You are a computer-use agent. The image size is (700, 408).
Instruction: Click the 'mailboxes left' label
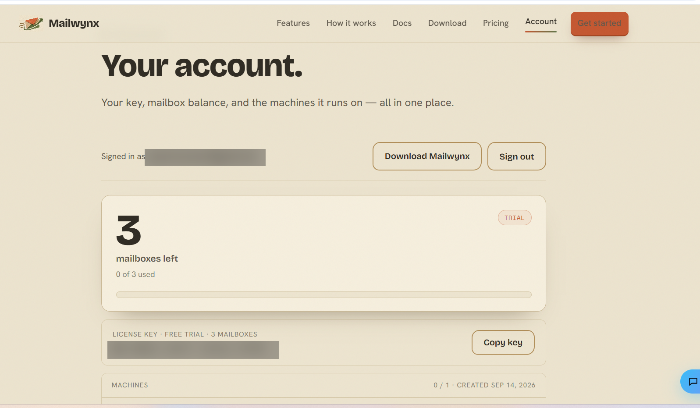147,259
